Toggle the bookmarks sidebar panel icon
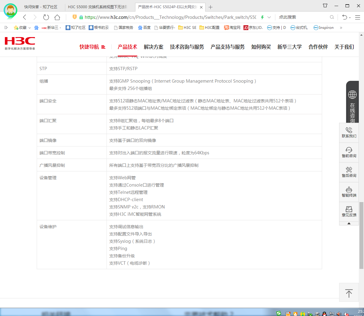Viewport: 364px width, 316px height. click(x=6, y=28)
